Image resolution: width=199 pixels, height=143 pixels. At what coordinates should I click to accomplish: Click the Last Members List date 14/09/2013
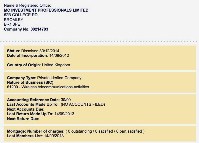click(54, 136)
